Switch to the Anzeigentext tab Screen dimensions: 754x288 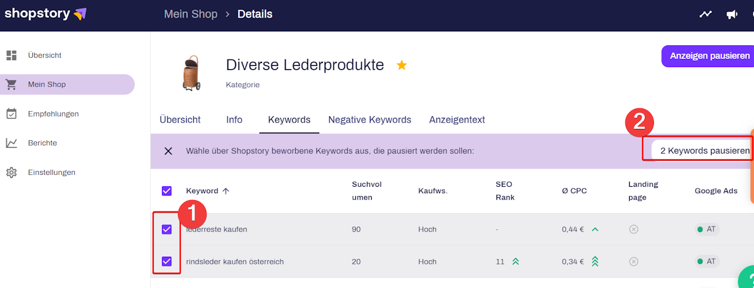(457, 120)
